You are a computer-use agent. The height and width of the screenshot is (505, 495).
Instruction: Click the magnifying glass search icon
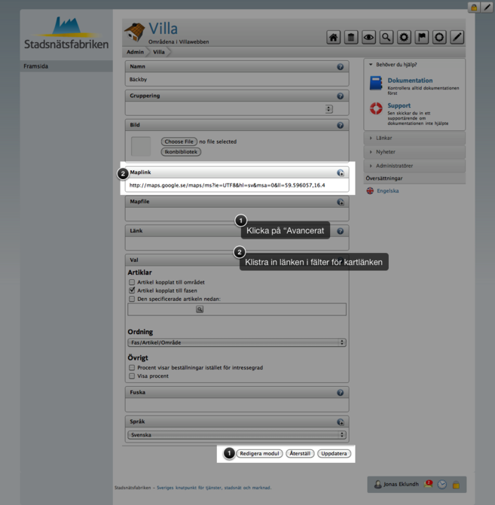click(x=386, y=37)
